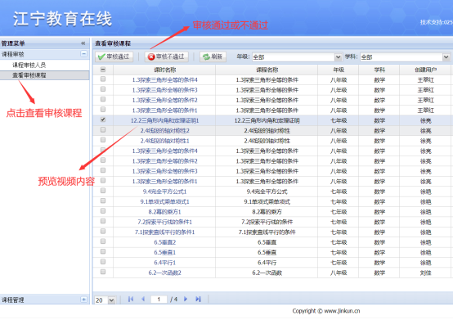This screenshot has width=453, height=320.
Task: Open the 2.4线段的轴对称性2 lesson link
Action: pos(164,131)
